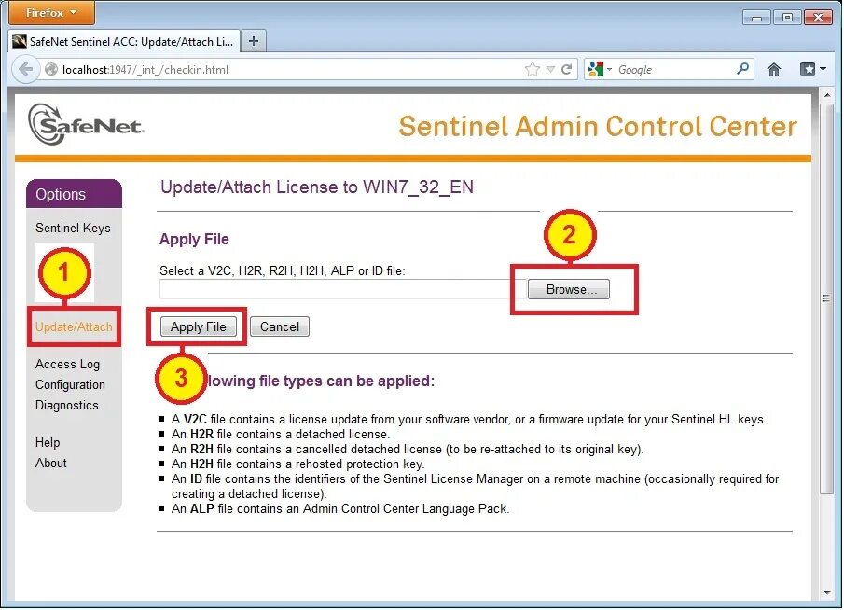Open the address bar history dropdown arrow
Viewport: 844px width, 610px height.
(x=550, y=69)
